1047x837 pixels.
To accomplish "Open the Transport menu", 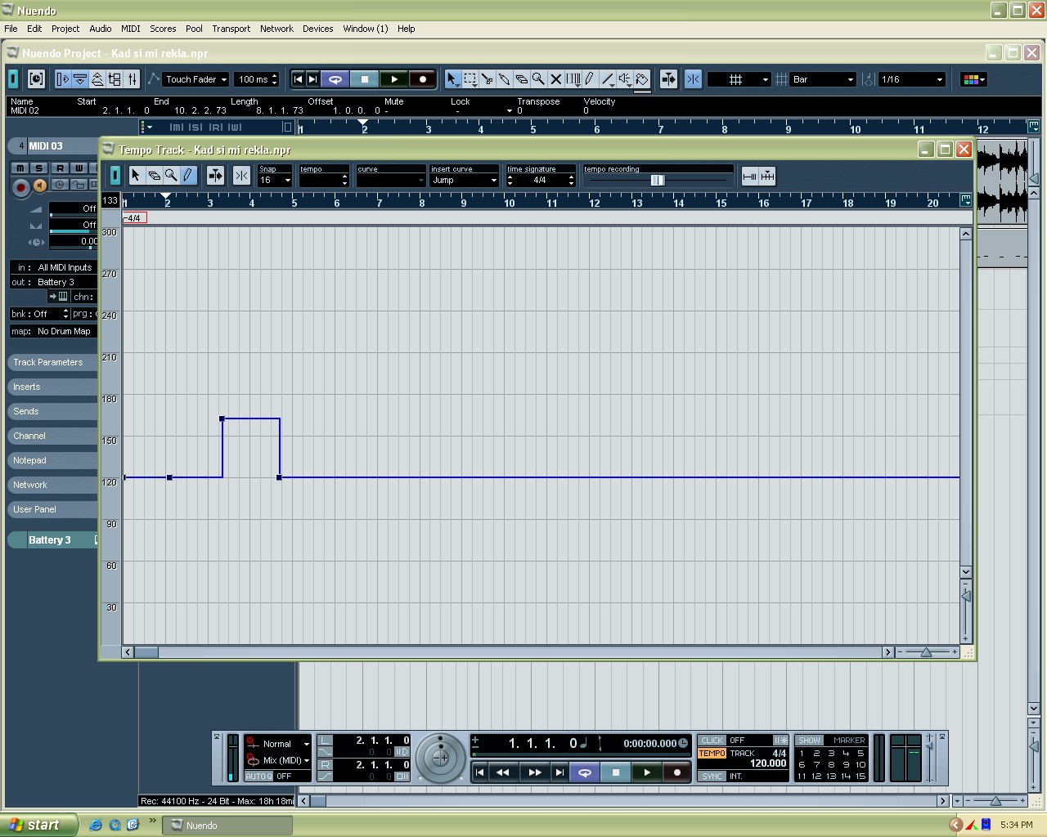I will tap(231, 29).
